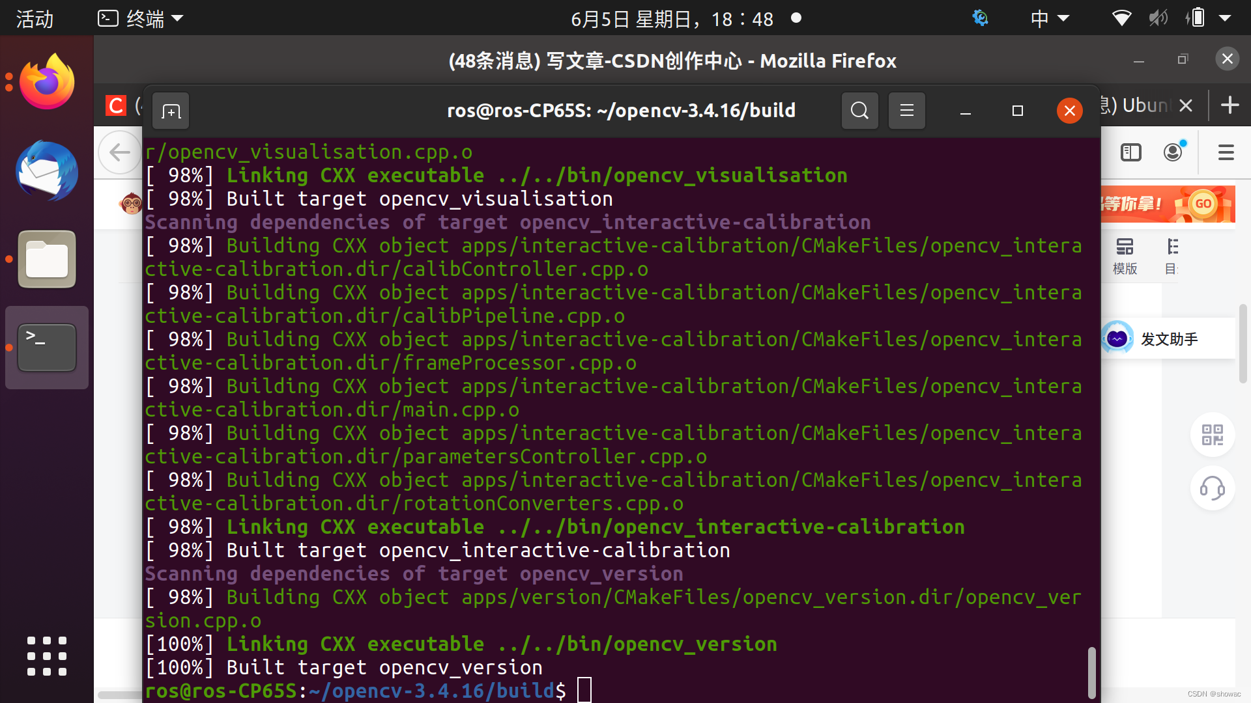Expand the 终端 menu in the top bar

[x=140, y=18]
